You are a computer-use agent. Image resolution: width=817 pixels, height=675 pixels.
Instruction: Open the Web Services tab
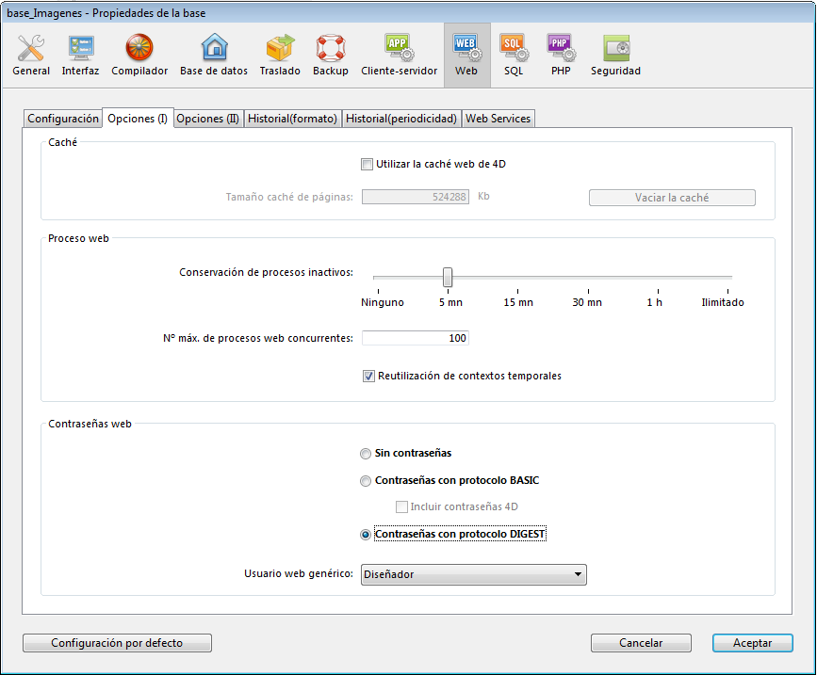[x=498, y=119]
